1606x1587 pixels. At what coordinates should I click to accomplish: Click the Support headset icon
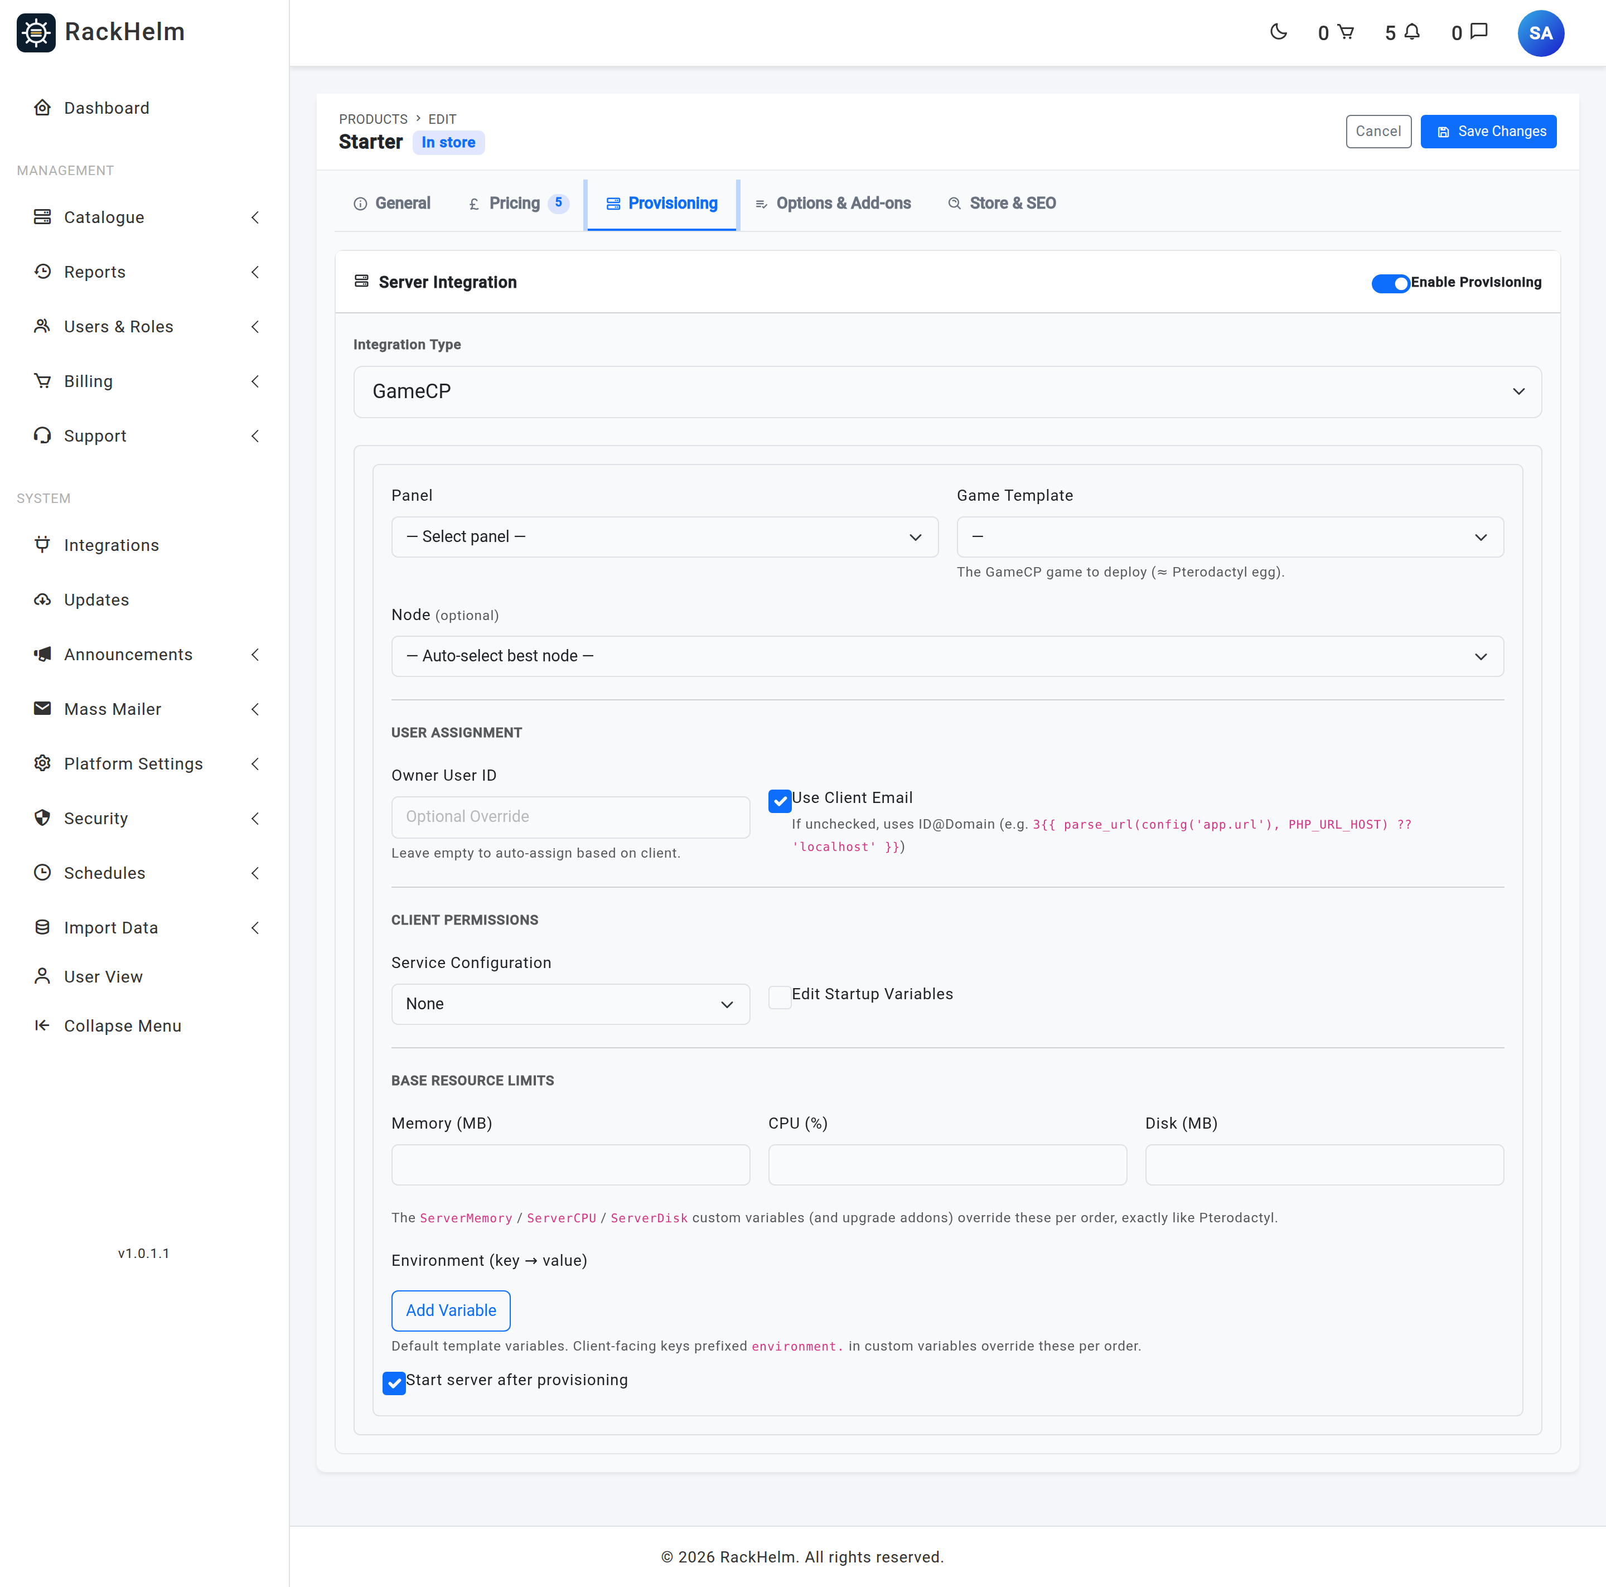(42, 436)
